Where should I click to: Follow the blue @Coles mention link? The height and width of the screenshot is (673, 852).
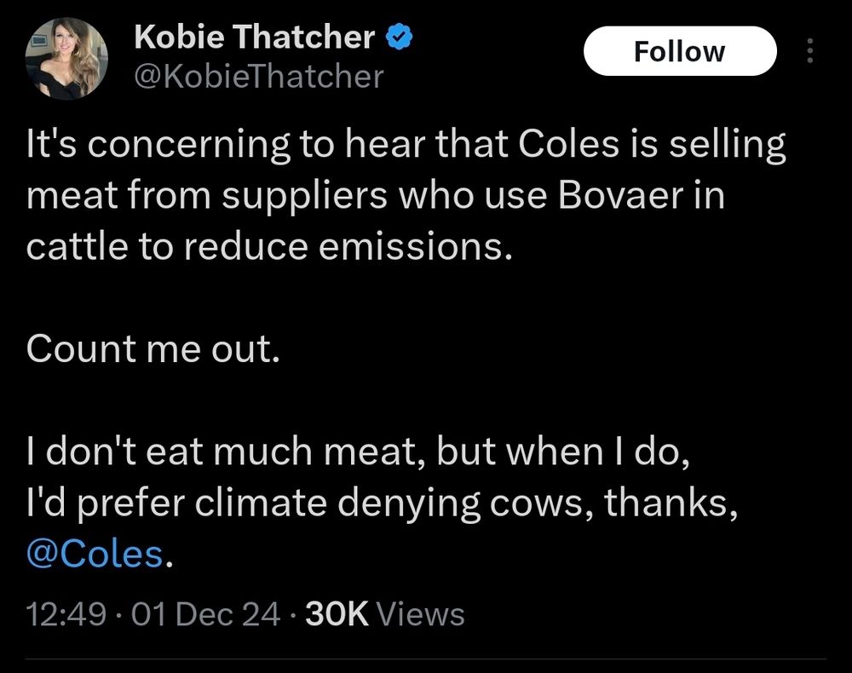pos(94,554)
